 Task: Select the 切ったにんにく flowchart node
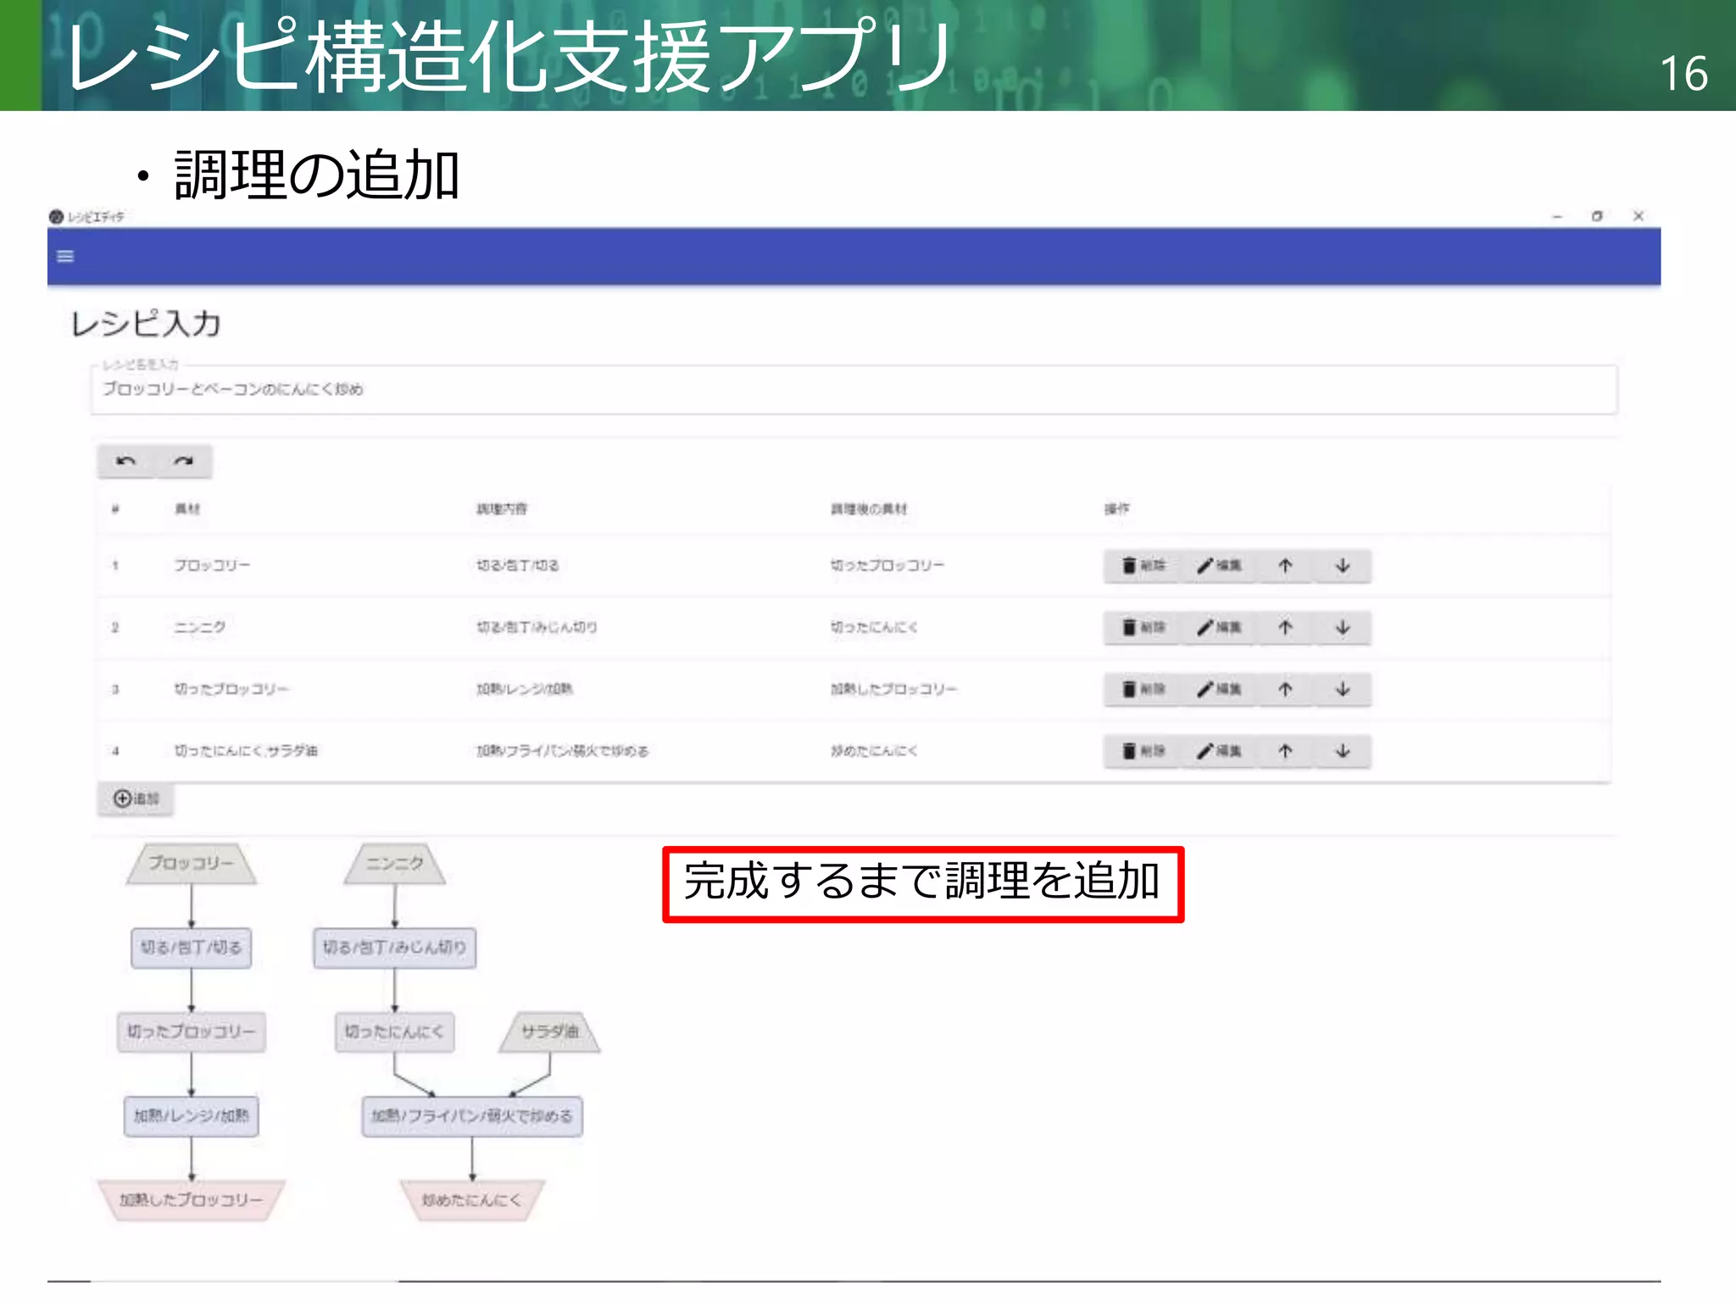click(395, 1032)
